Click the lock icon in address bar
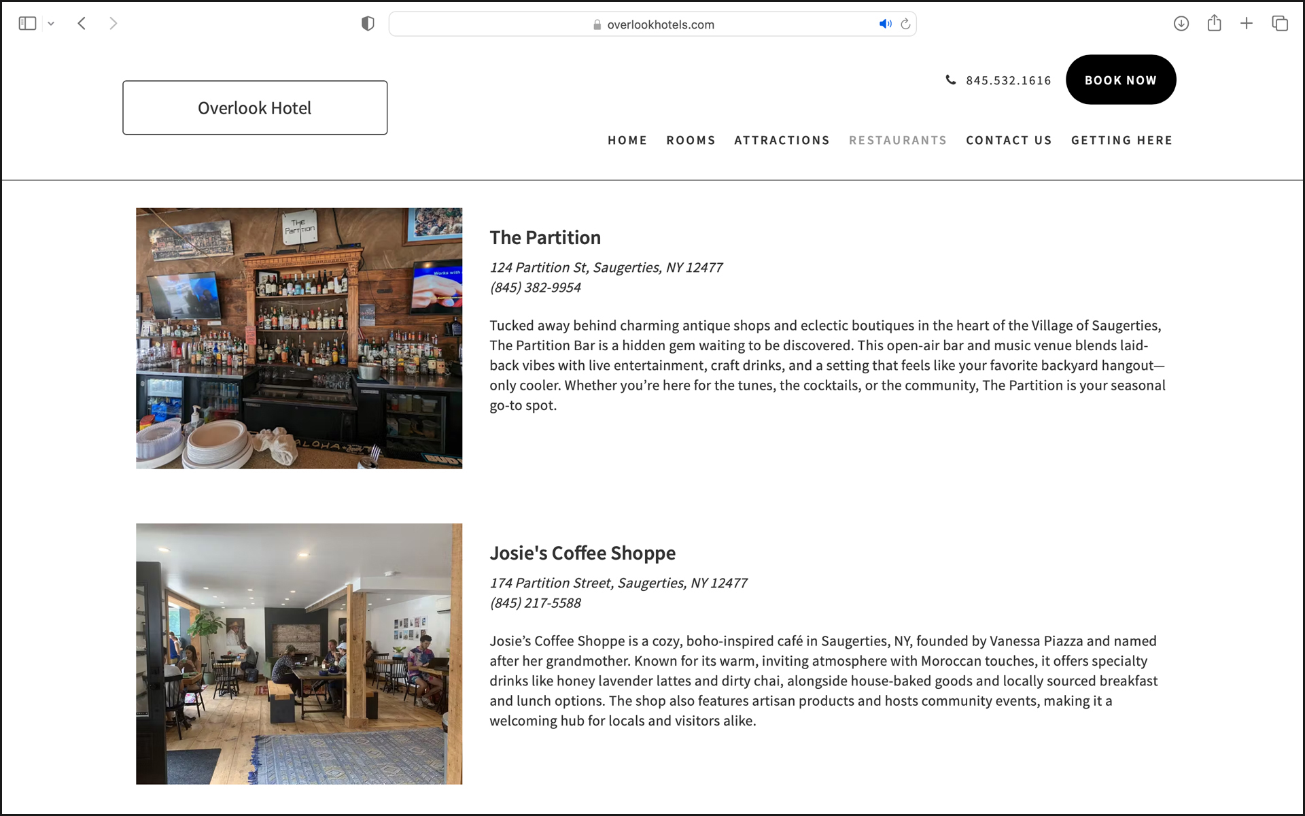1305x816 pixels. (x=597, y=24)
